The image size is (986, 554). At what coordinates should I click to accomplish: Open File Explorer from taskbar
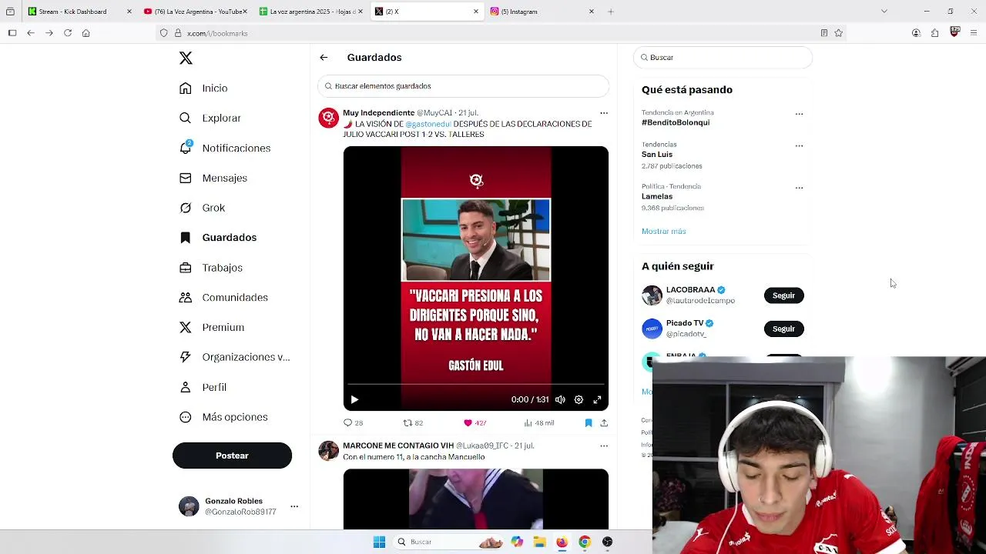(539, 542)
